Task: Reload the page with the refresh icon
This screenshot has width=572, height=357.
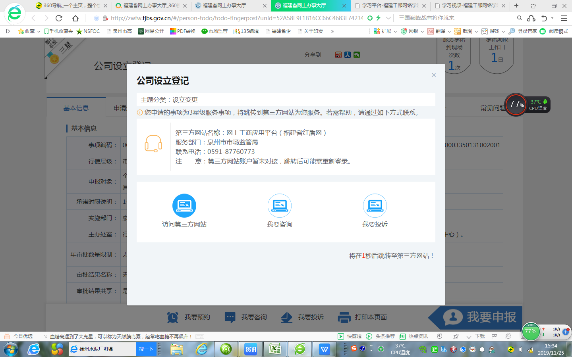Action: pos(59,18)
